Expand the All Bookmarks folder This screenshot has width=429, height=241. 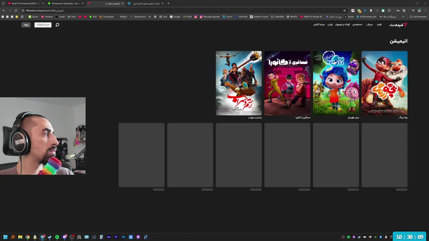click(x=418, y=17)
